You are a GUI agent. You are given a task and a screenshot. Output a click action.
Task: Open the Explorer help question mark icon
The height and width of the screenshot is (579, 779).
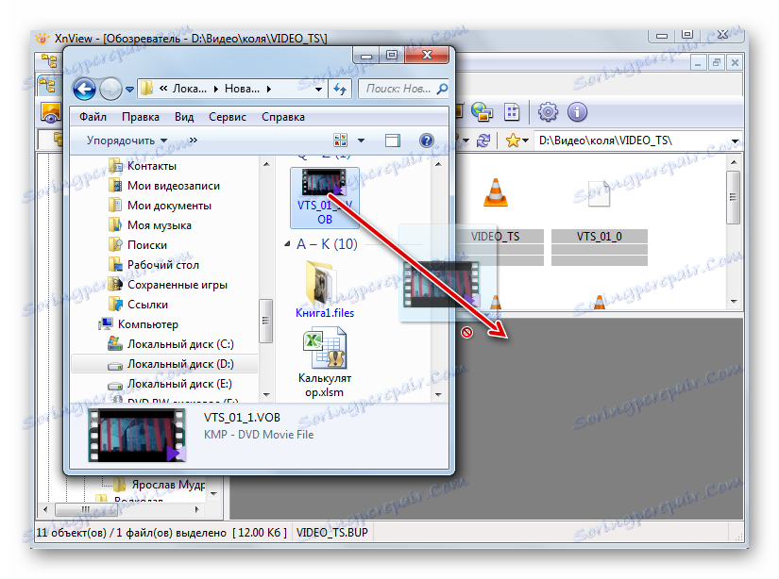point(426,141)
